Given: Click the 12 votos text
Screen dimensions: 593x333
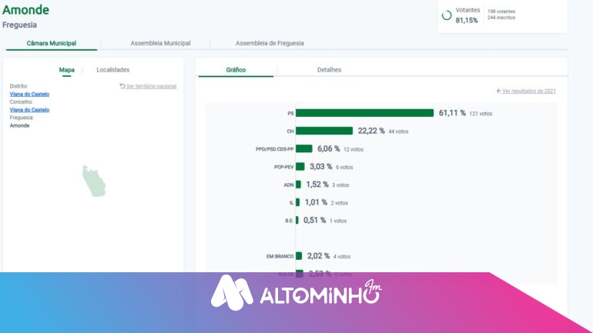Looking at the screenshot, I should tap(353, 149).
